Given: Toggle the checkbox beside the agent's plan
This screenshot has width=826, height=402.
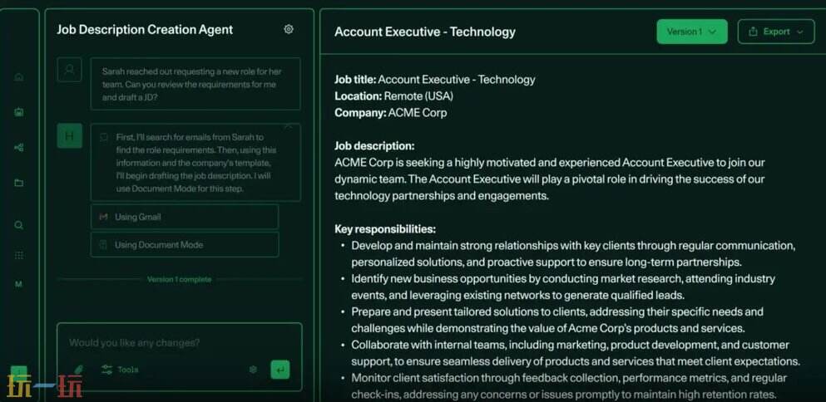Looking at the screenshot, I should (104, 137).
